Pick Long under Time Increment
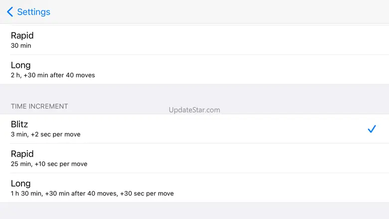The height and width of the screenshot is (219, 389). click(x=194, y=188)
